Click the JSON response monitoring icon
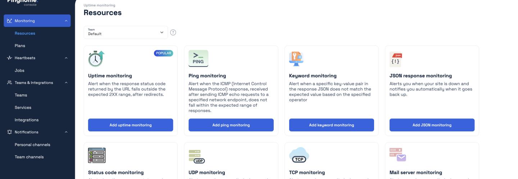 click(396, 60)
